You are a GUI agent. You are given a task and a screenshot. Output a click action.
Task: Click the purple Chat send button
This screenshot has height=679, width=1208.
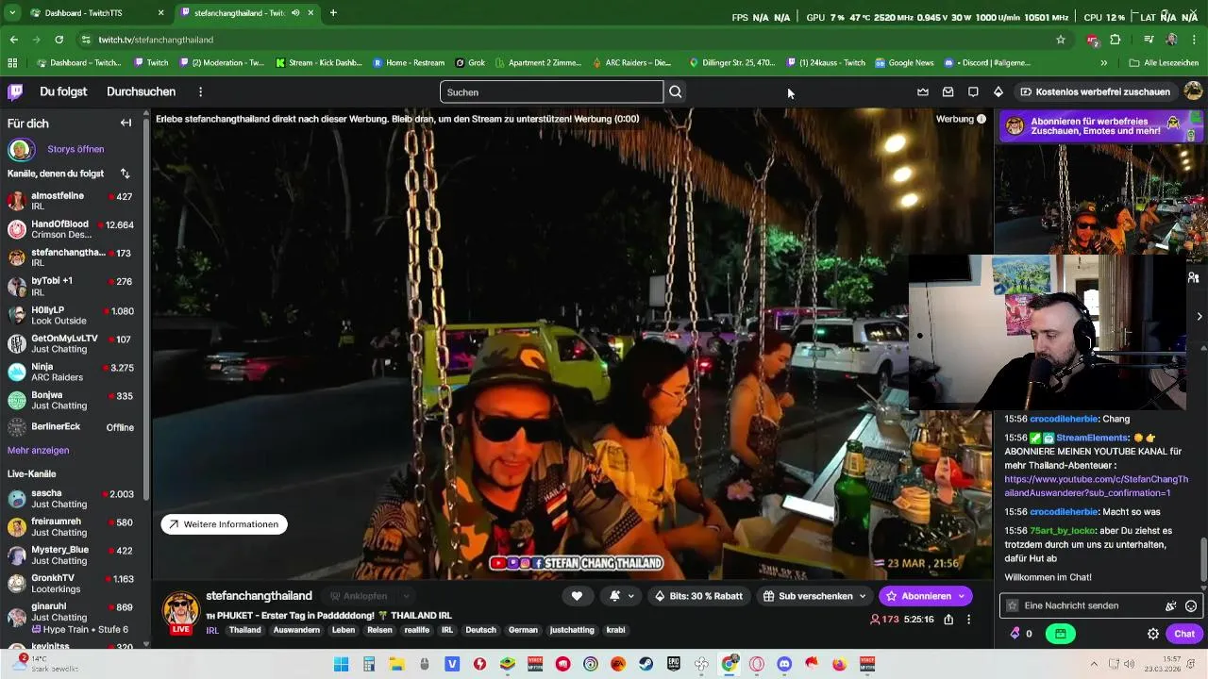coord(1184,634)
